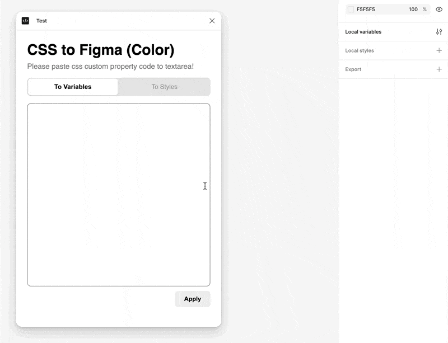Viewport: 448px width, 343px height.
Task: Click the Export section header
Action: [353, 69]
